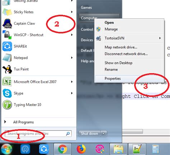Open Typing Master 10 icon

point(7,105)
